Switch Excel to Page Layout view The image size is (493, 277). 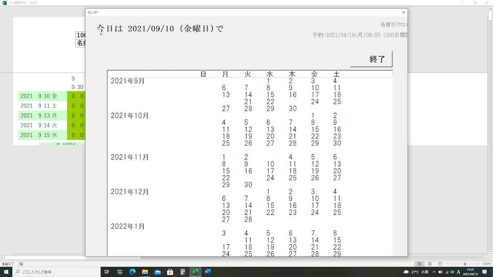pos(430,264)
